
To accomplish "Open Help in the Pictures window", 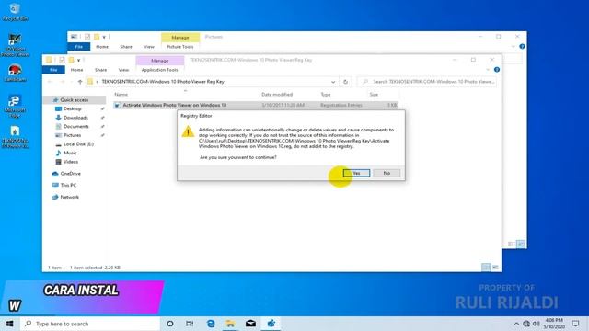I will click(x=522, y=47).
